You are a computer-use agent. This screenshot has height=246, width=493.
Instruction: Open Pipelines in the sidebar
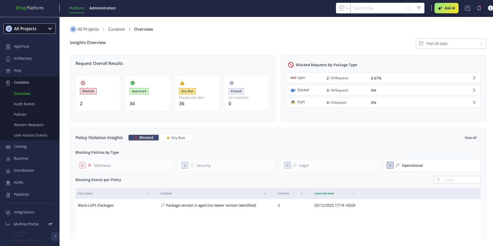click(21, 194)
